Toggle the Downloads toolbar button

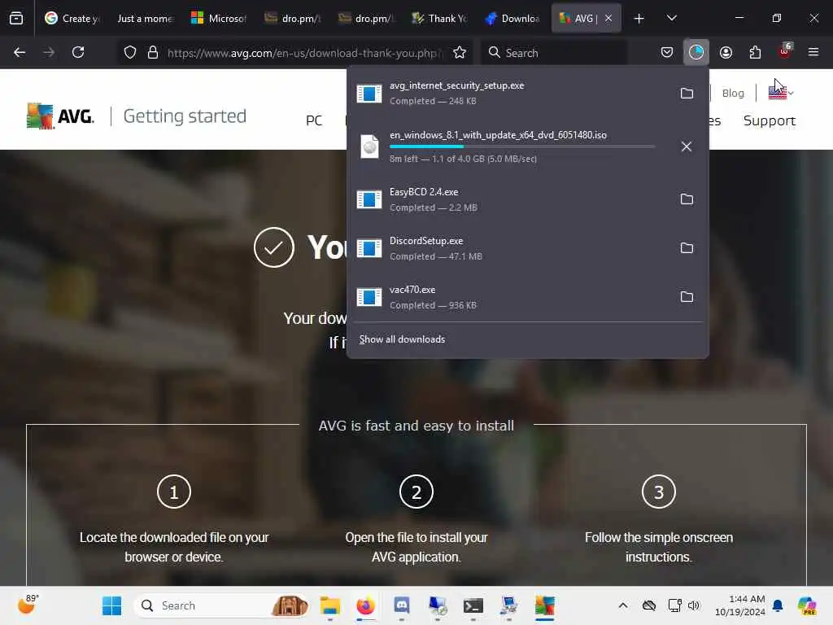[696, 52]
